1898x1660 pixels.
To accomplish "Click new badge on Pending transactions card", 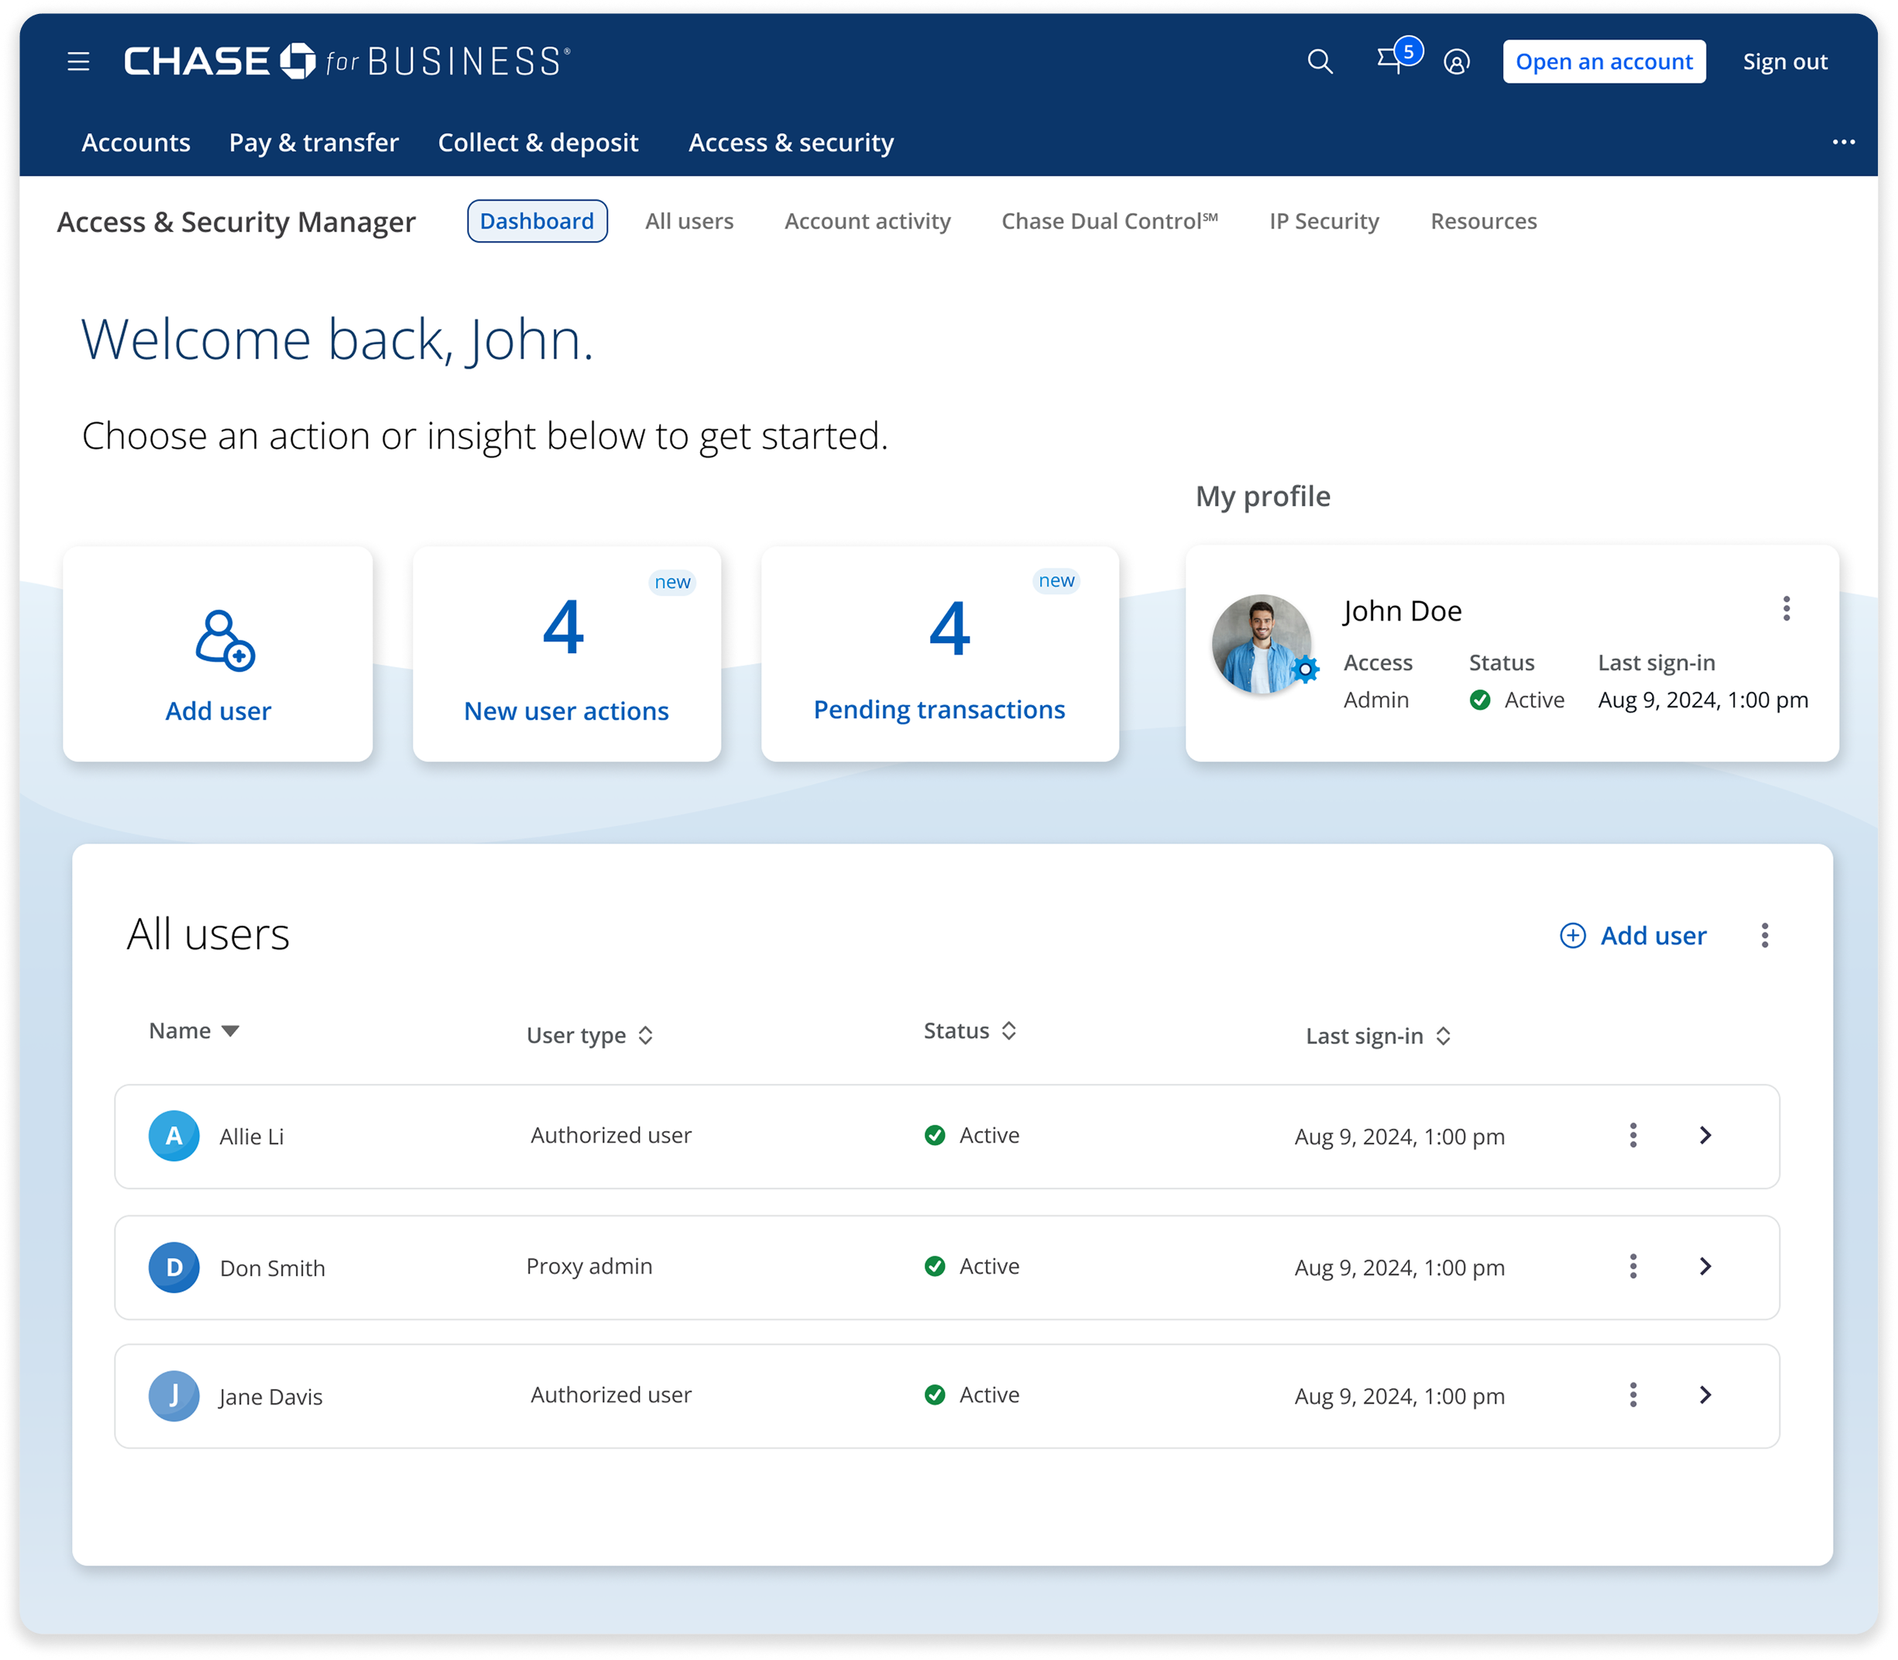I will [x=1056, y=581].
